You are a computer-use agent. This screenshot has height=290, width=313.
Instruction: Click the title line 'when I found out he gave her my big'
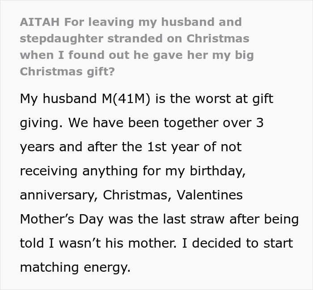[136, 55]
